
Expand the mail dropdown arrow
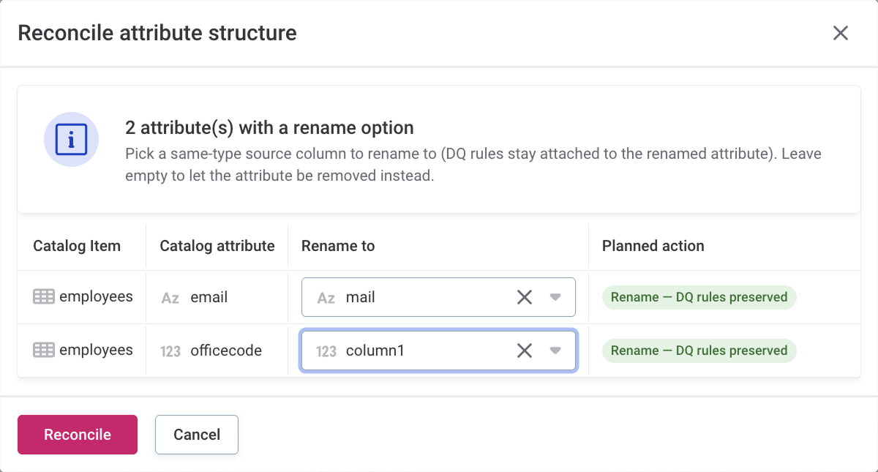[555, 297]
